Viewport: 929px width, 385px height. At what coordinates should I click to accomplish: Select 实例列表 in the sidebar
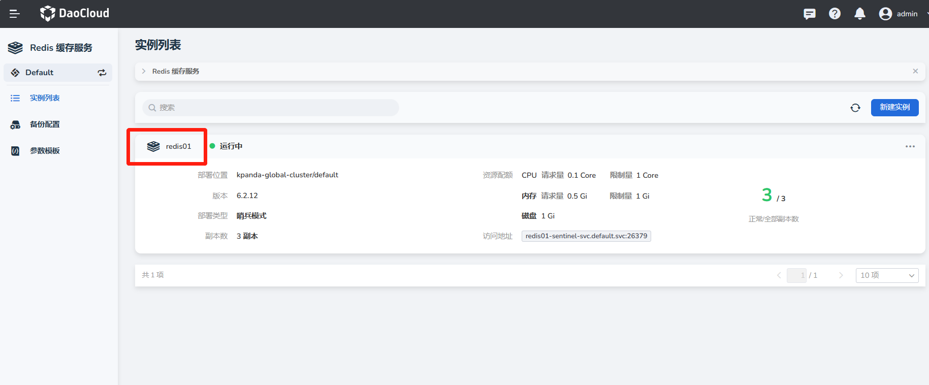[x=45, y=98]
